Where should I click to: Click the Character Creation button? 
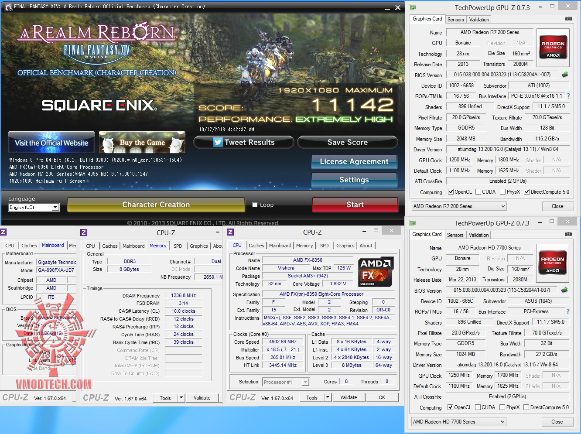pyautogui.click(x=156, y=205)
